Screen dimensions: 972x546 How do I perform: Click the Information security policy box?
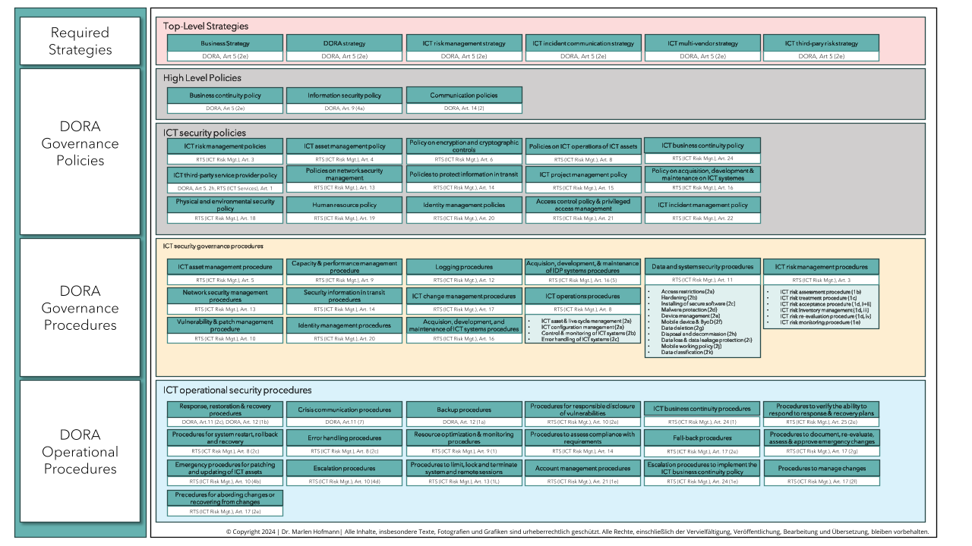(344, 96)
